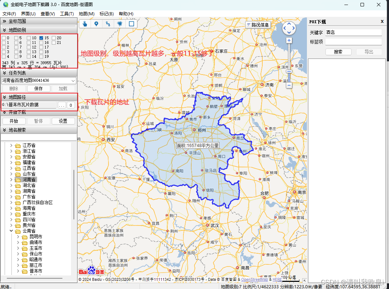
Task: Click the 河南省 folder item
Action: 29,179
